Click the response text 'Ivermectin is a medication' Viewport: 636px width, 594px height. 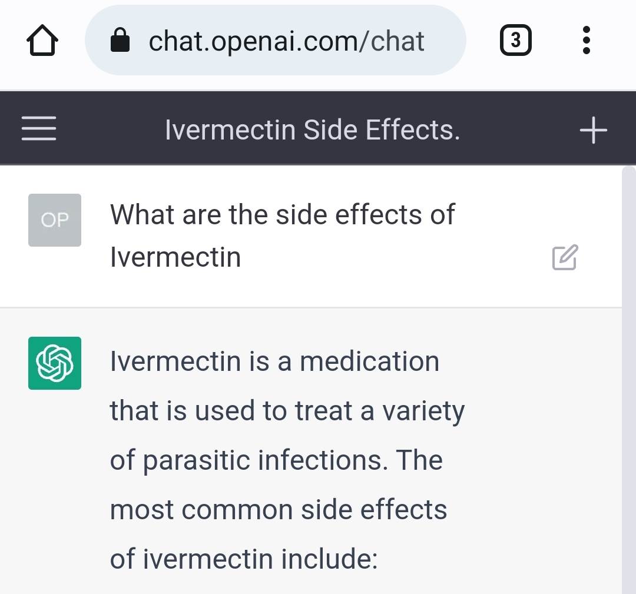click(274, 361)
